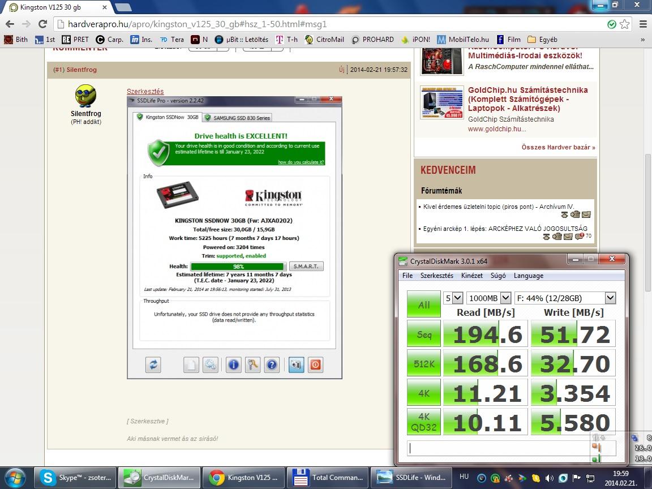Open the Kinézet menu in CrystalDiskMark

[x=472, y=276]
